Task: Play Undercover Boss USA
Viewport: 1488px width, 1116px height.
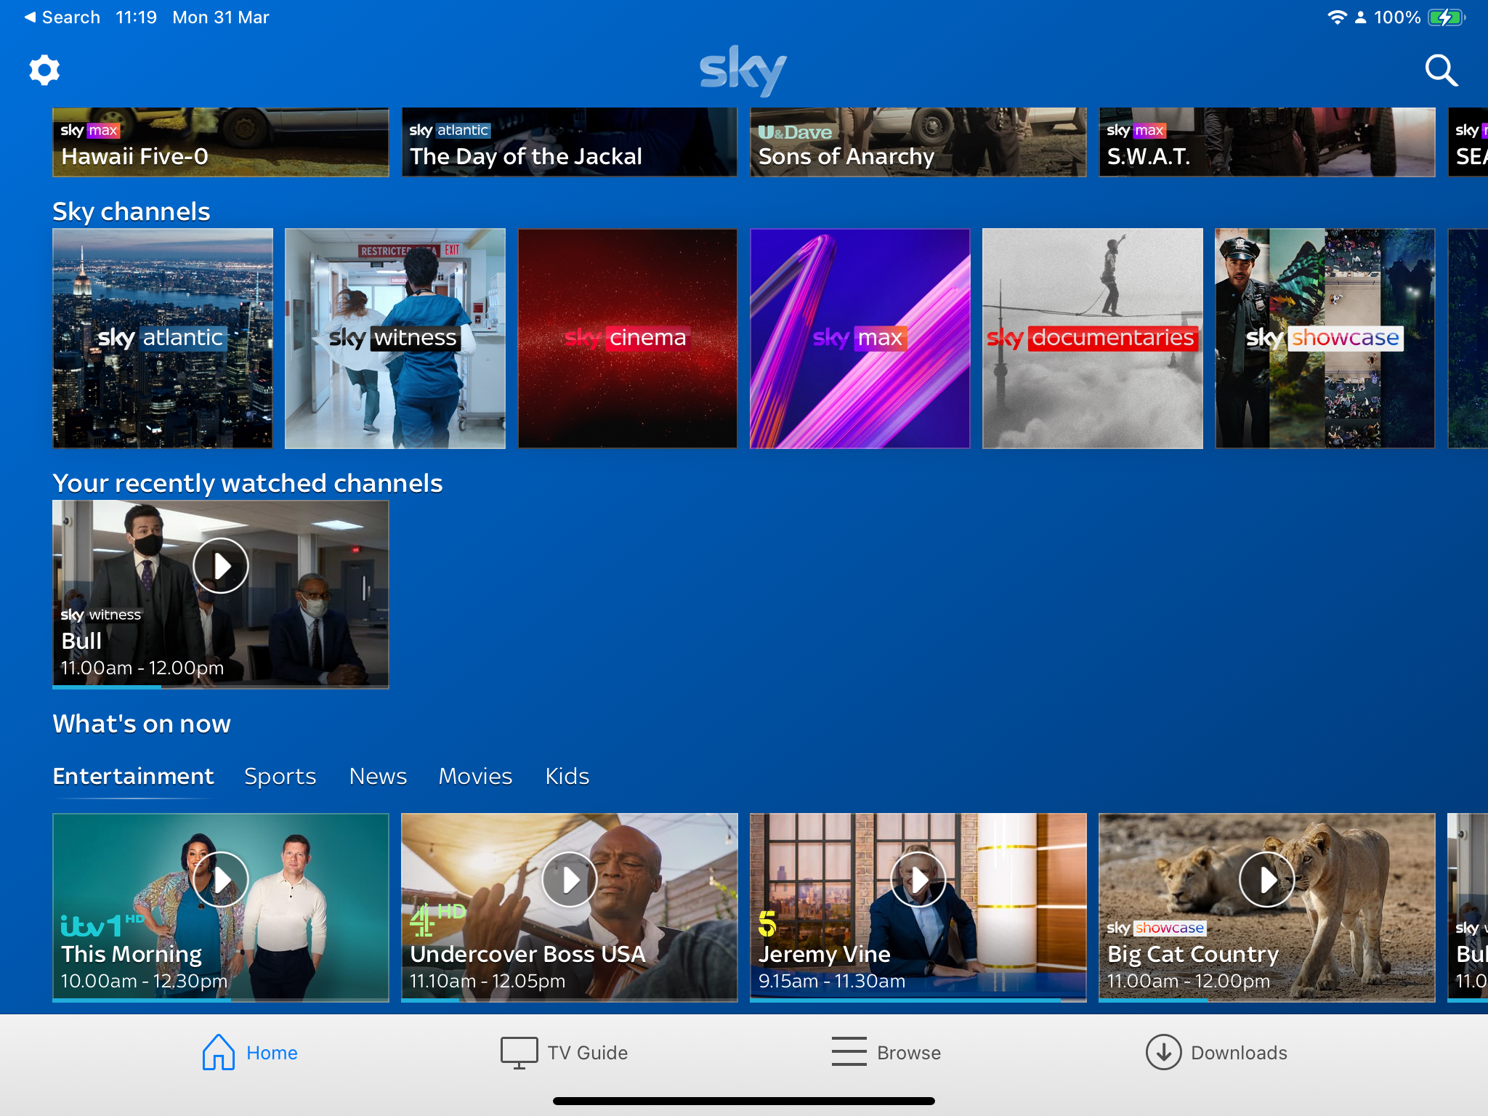Action: [570, 880]
